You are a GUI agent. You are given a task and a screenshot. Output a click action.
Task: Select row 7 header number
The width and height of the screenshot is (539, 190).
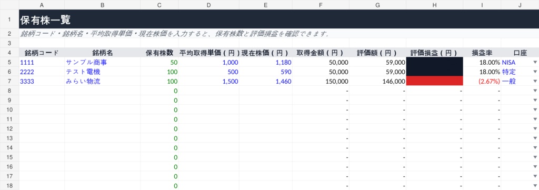9,82
